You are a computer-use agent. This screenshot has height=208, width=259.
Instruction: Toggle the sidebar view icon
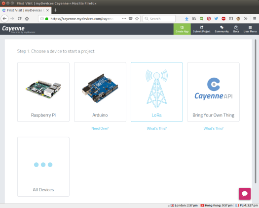[231, 19]
